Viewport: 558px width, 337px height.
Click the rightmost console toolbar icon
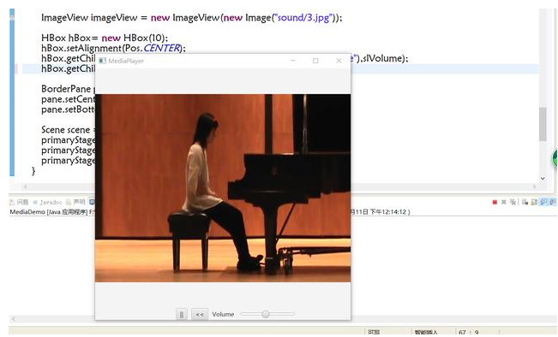coord(552,202)
